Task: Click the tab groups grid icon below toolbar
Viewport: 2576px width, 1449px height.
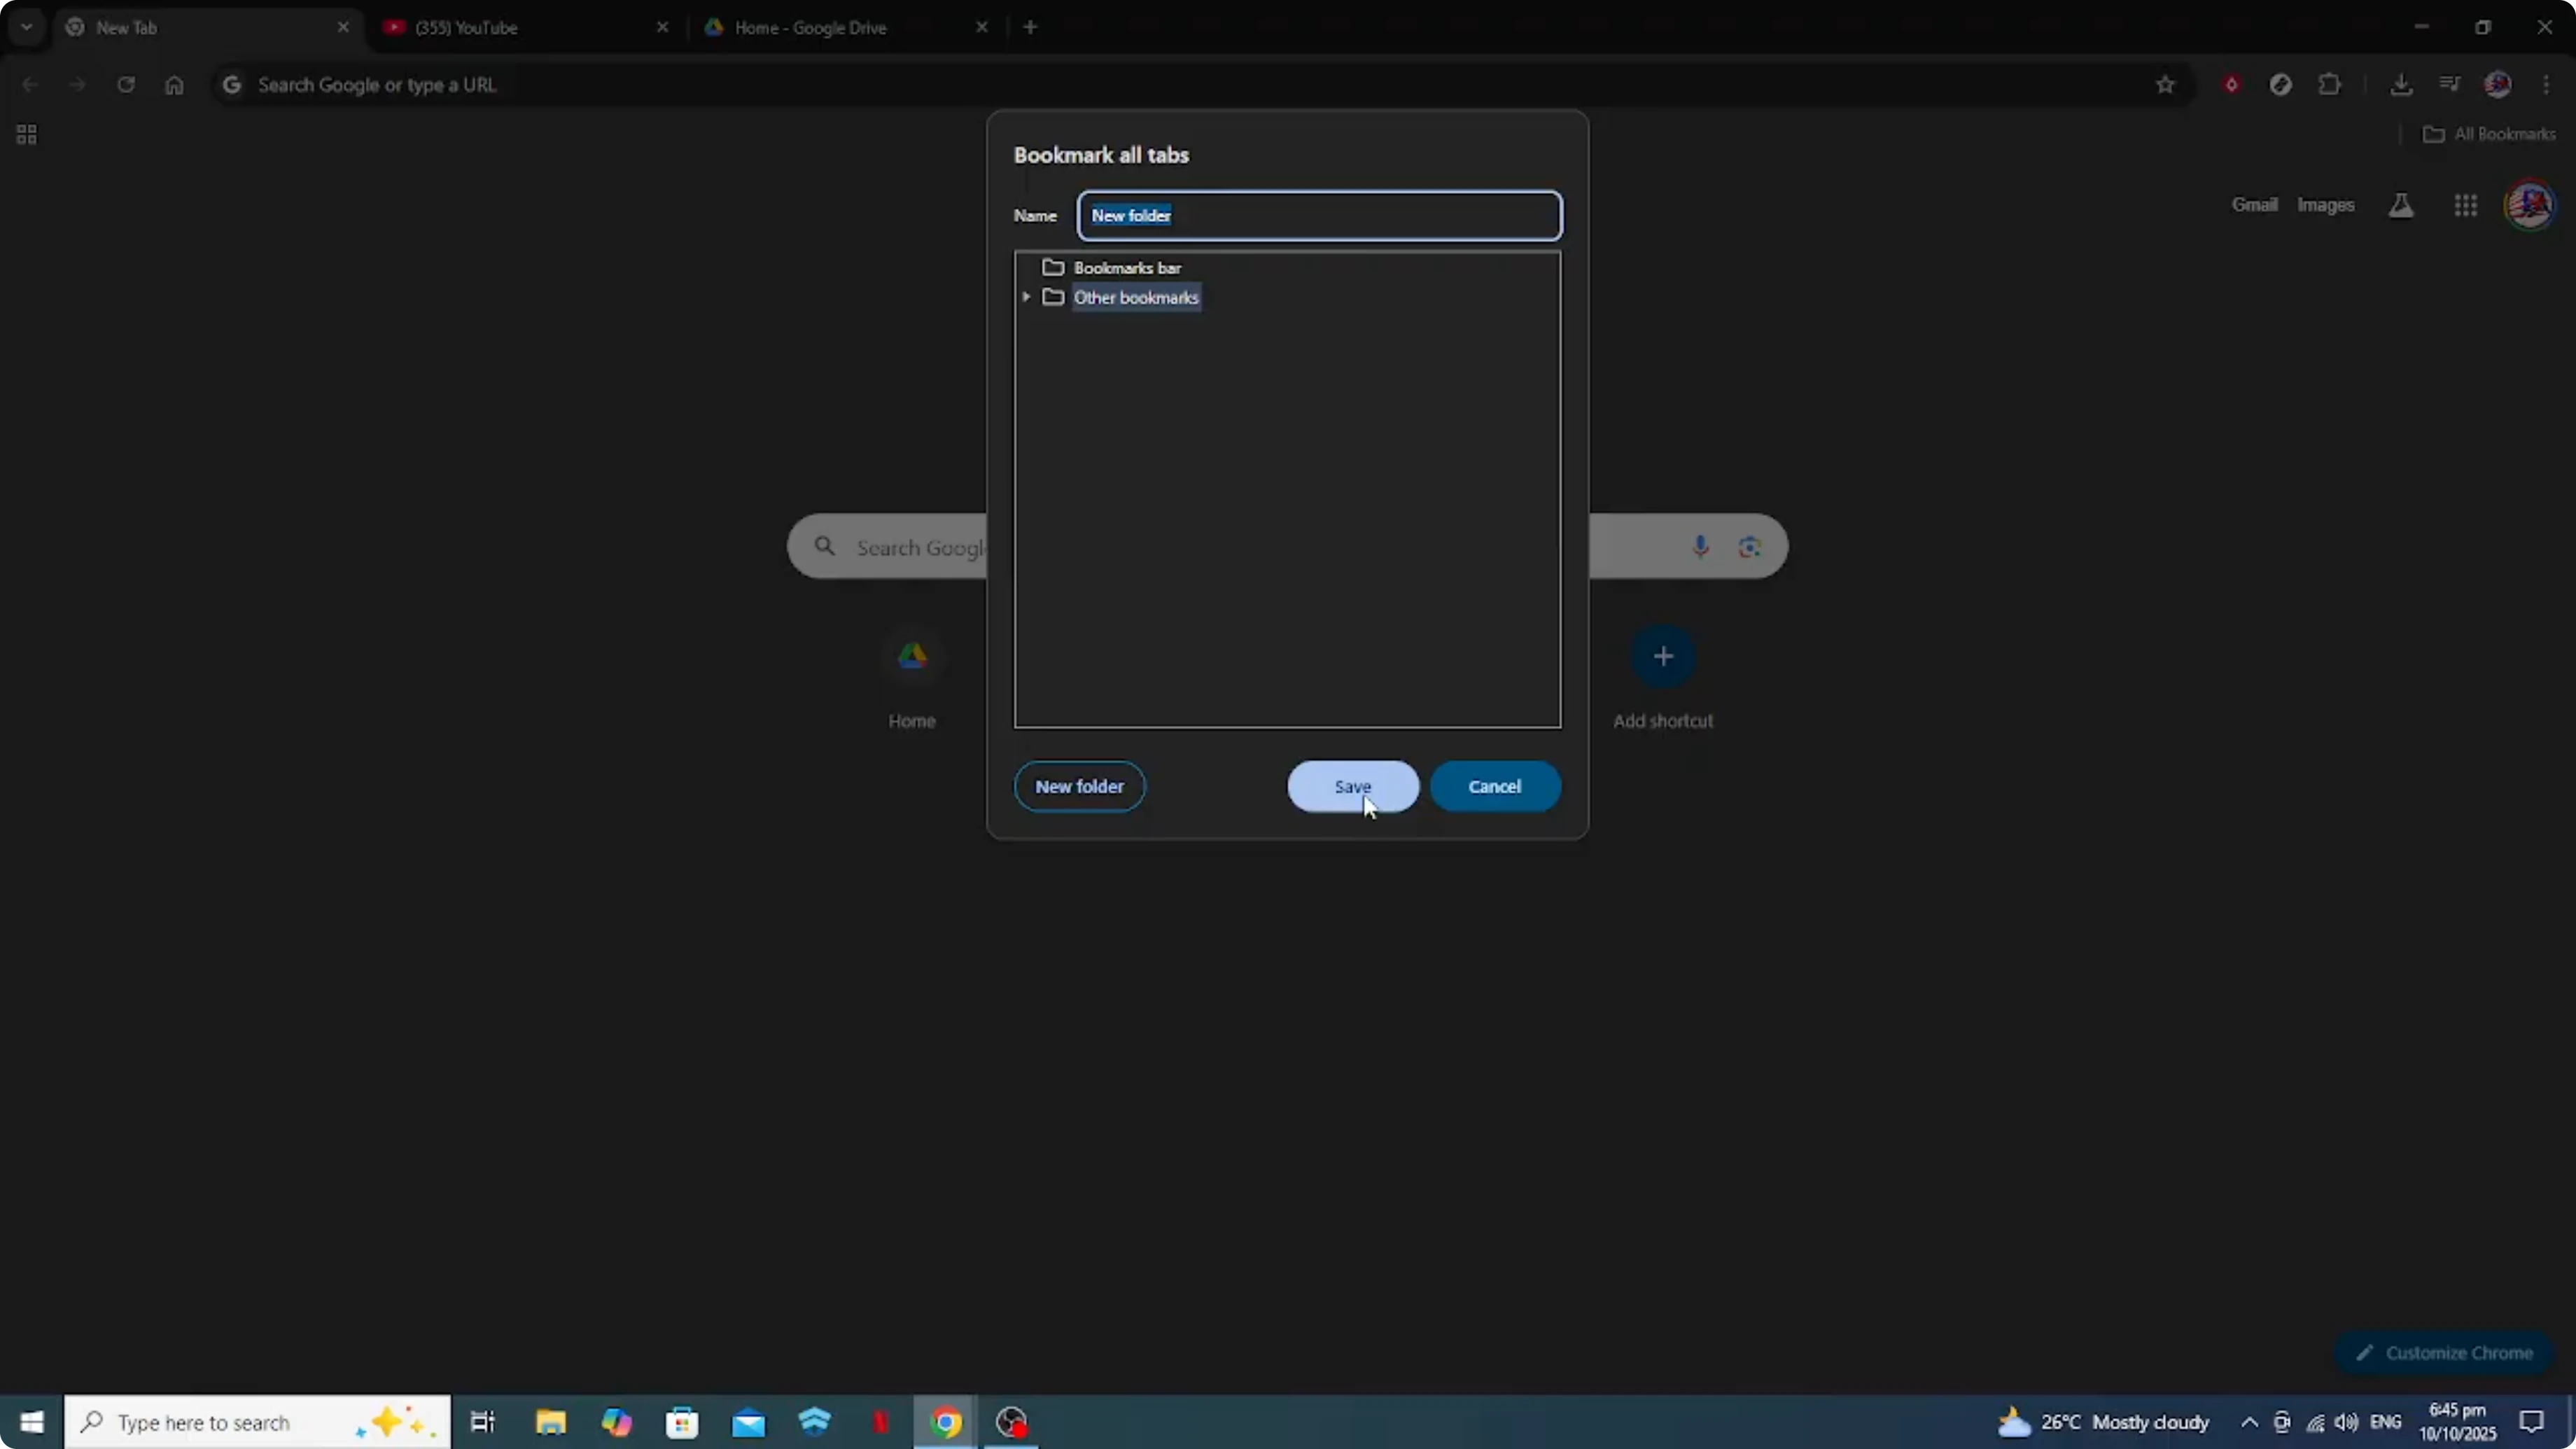Action: click(26, 134)
